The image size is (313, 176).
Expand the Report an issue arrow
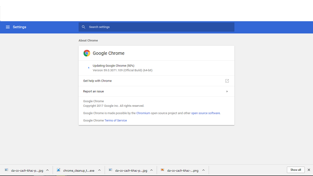click(x=227, y=91)
